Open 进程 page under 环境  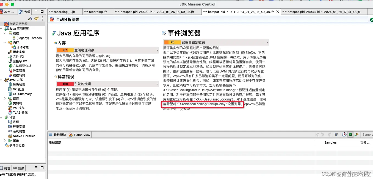pos(16,122)
